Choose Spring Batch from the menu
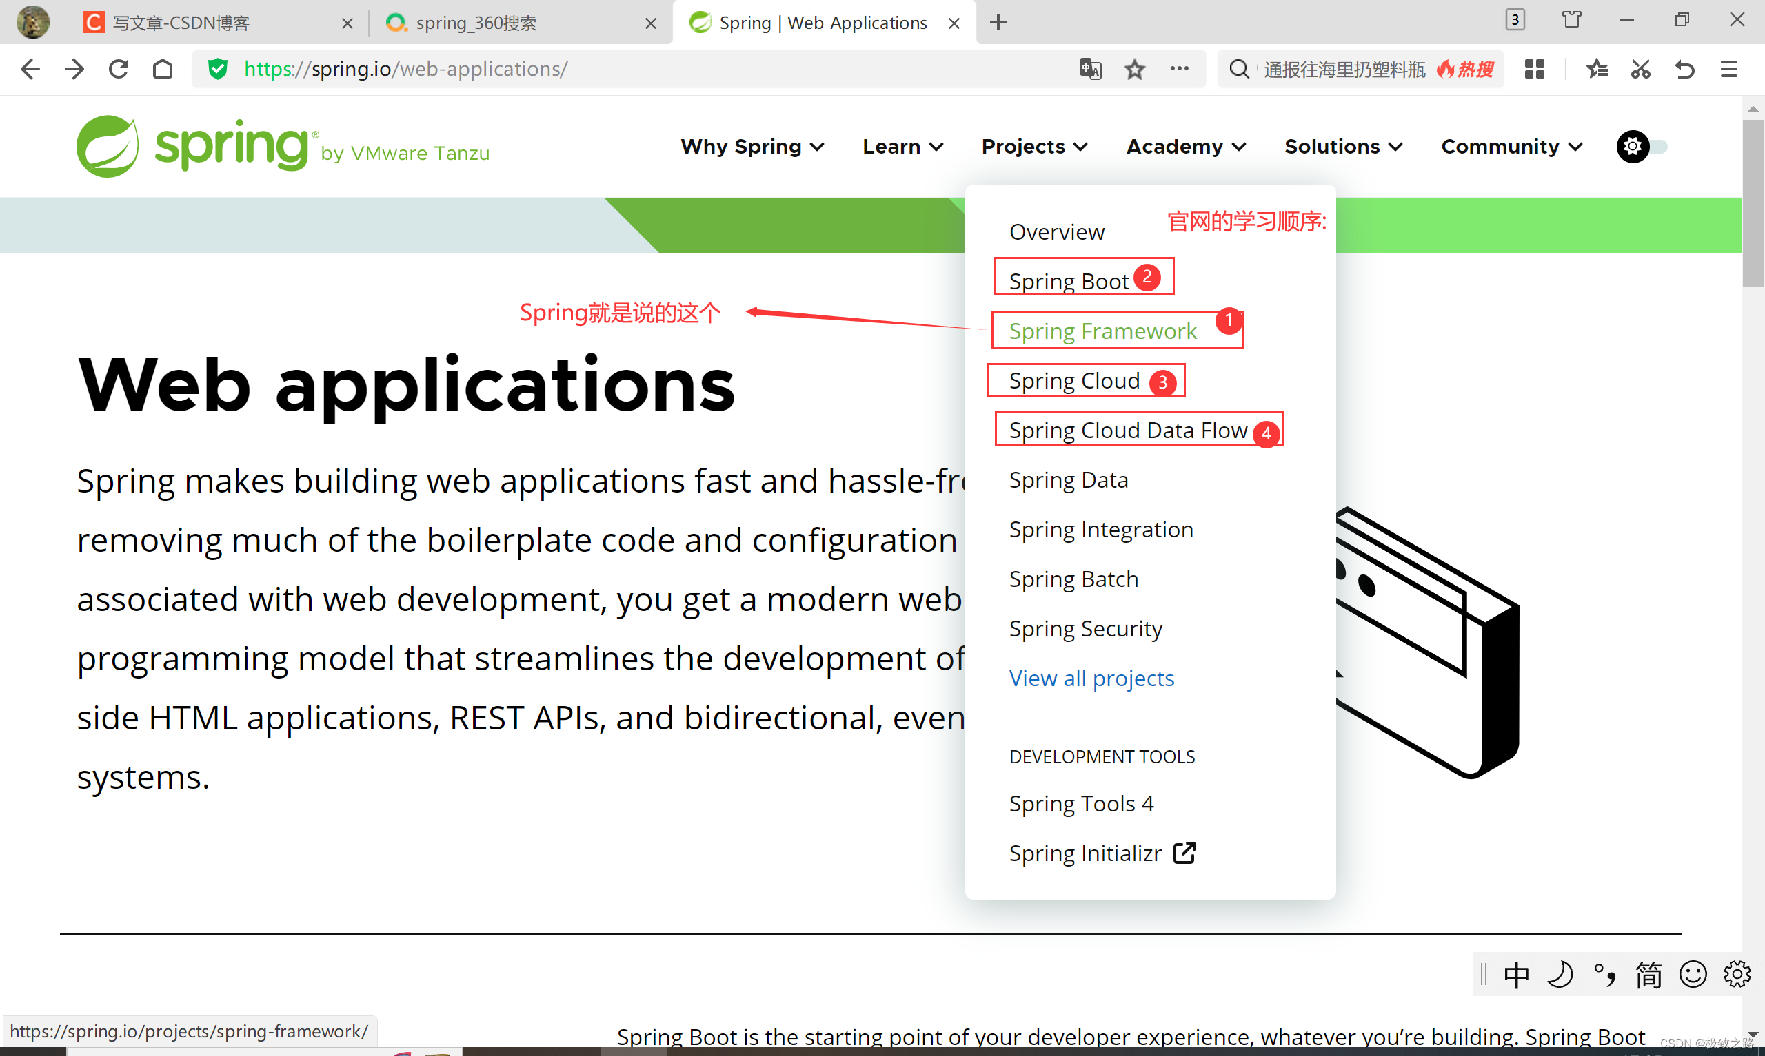Viewport: 1765px width, 1056px height. click(1073, 579)
